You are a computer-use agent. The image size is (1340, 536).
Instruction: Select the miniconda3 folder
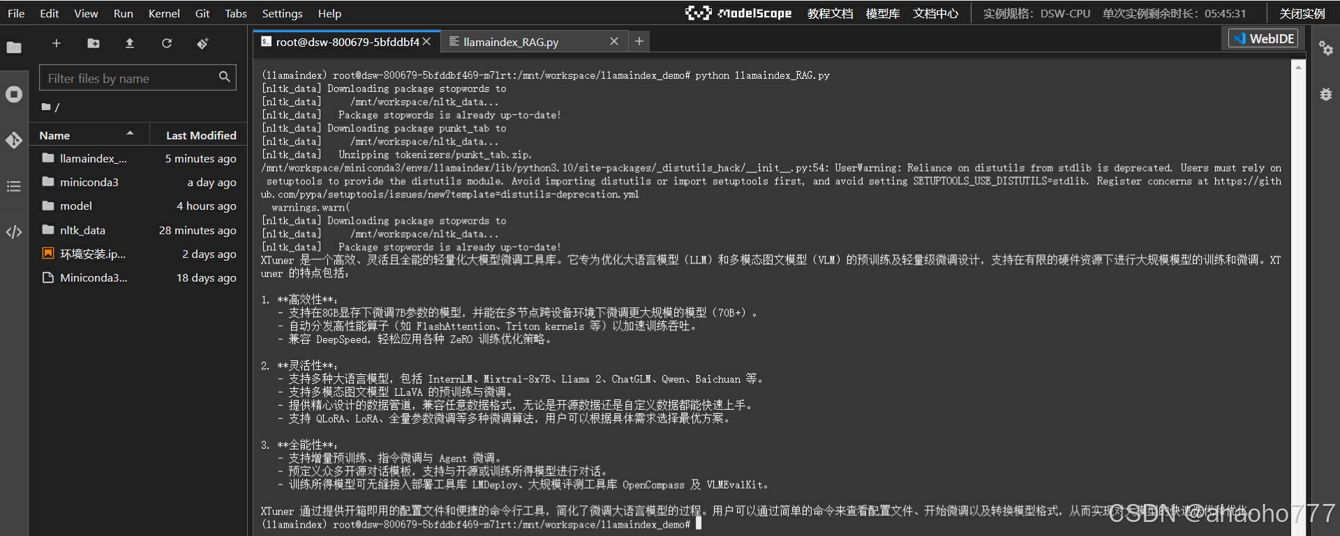point(138,182)
